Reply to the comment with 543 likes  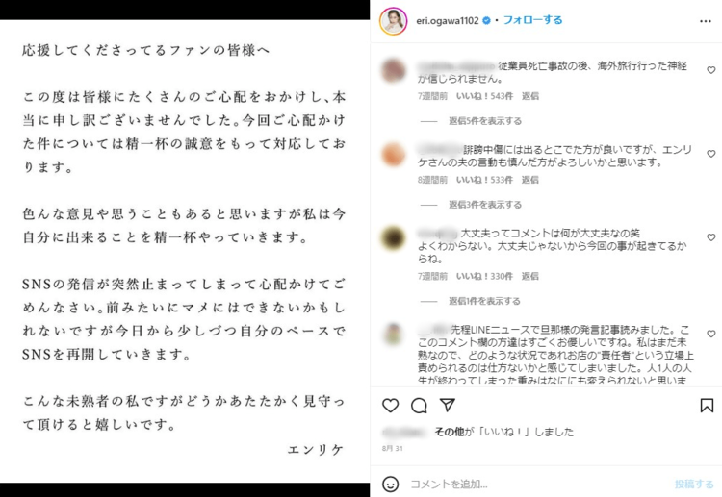(530, 96)
